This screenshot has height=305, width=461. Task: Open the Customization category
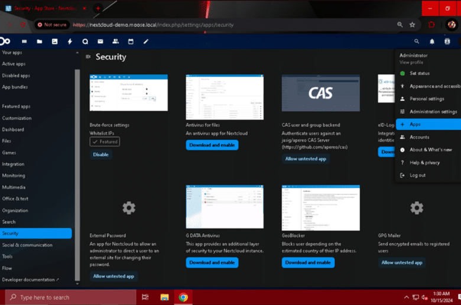(x=17, y=118)
